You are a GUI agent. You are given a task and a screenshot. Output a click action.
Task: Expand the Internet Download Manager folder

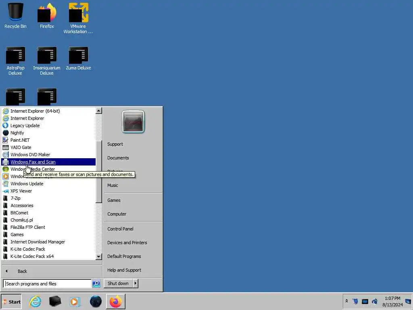48,242
